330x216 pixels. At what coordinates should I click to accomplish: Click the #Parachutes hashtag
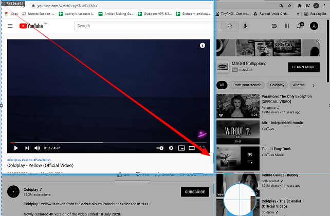[x=42, y=160]
